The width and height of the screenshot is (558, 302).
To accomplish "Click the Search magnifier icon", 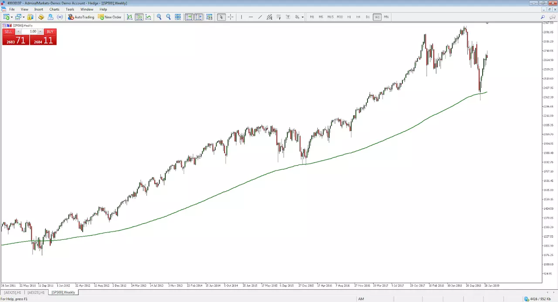I will point(543,17).
